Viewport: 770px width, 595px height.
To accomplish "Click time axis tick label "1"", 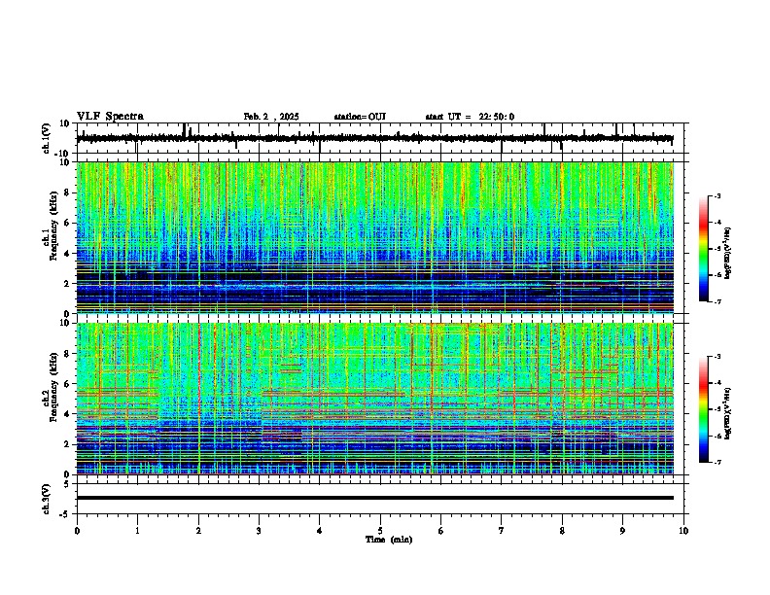I will click(137, 531).
